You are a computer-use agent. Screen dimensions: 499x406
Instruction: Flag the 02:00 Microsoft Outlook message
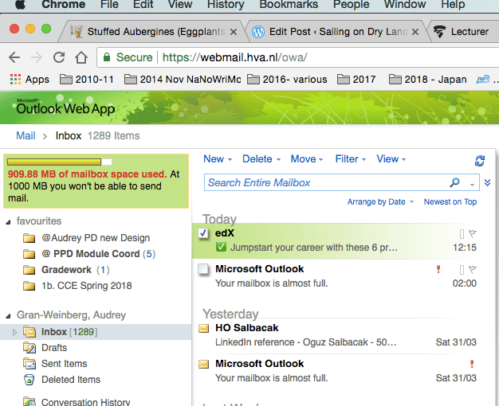point(473,270)
